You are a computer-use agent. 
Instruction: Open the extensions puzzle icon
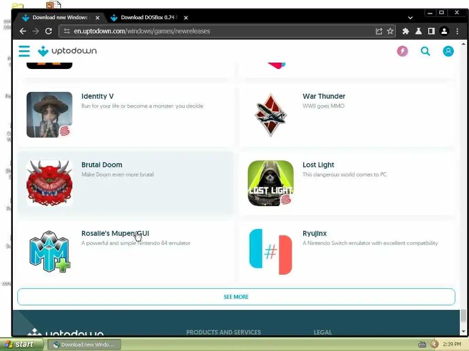tap(406, 31)
